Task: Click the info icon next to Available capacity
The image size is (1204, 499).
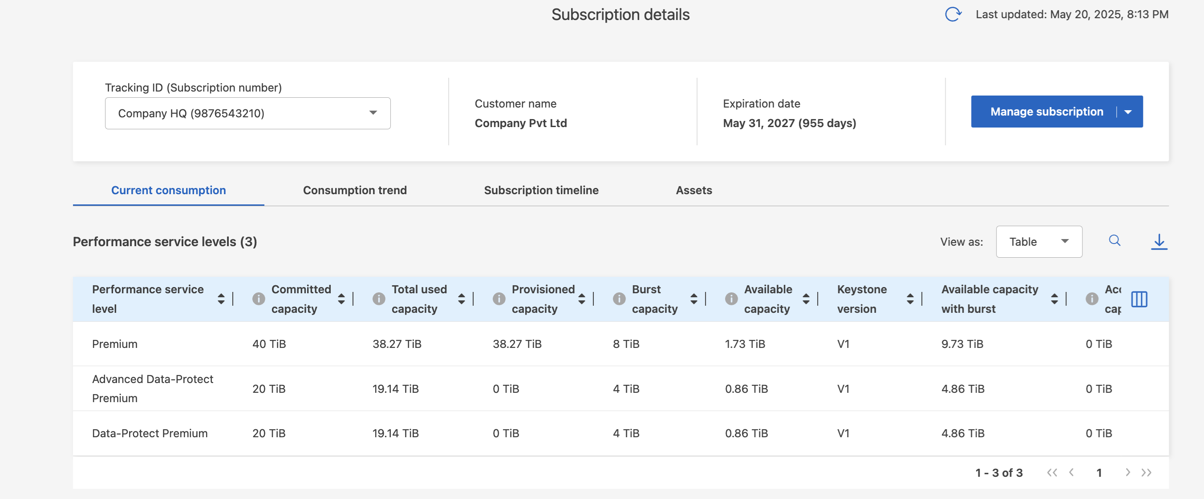Action: pyautogui.click(x=731, y=299)
